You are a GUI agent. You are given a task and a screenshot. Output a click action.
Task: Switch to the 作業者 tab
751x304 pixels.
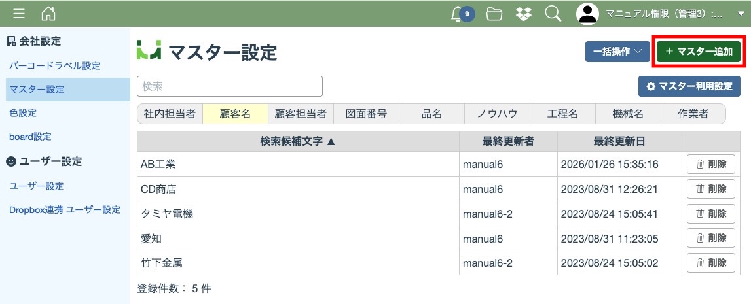pyautogui.click(x=693, y=114)
